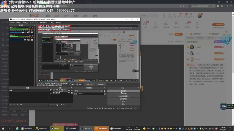Toggle 启动虚拟摄像机 virtual camera
234x131 pixels.
point(123,96)
